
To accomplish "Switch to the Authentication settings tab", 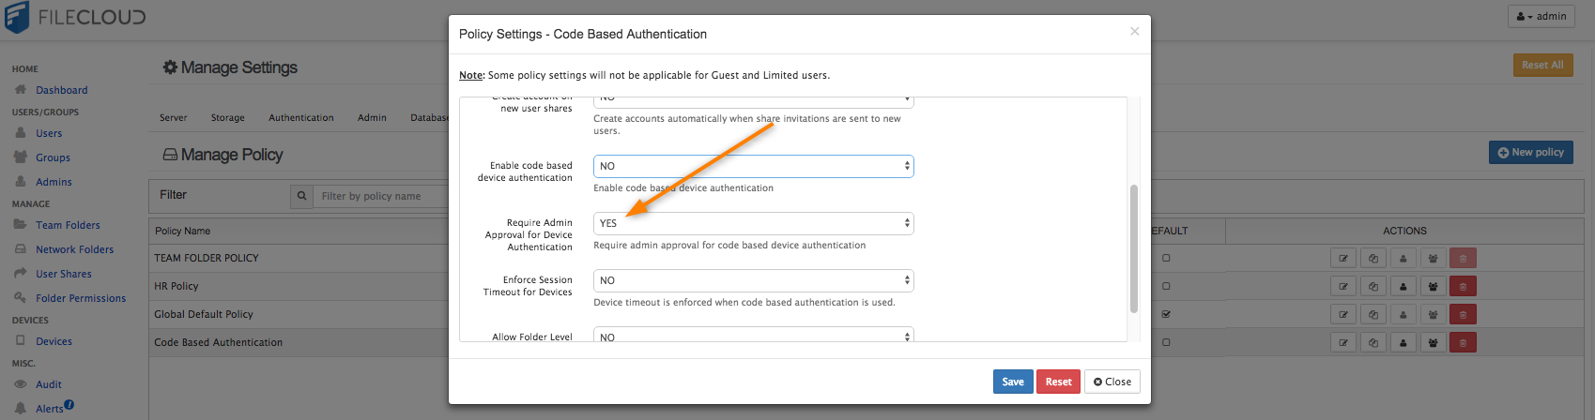I will click(x=300, y=118).
